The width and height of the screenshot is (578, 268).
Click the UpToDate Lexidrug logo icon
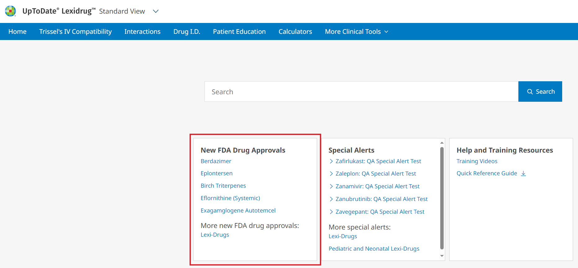(x=10, y=11)
